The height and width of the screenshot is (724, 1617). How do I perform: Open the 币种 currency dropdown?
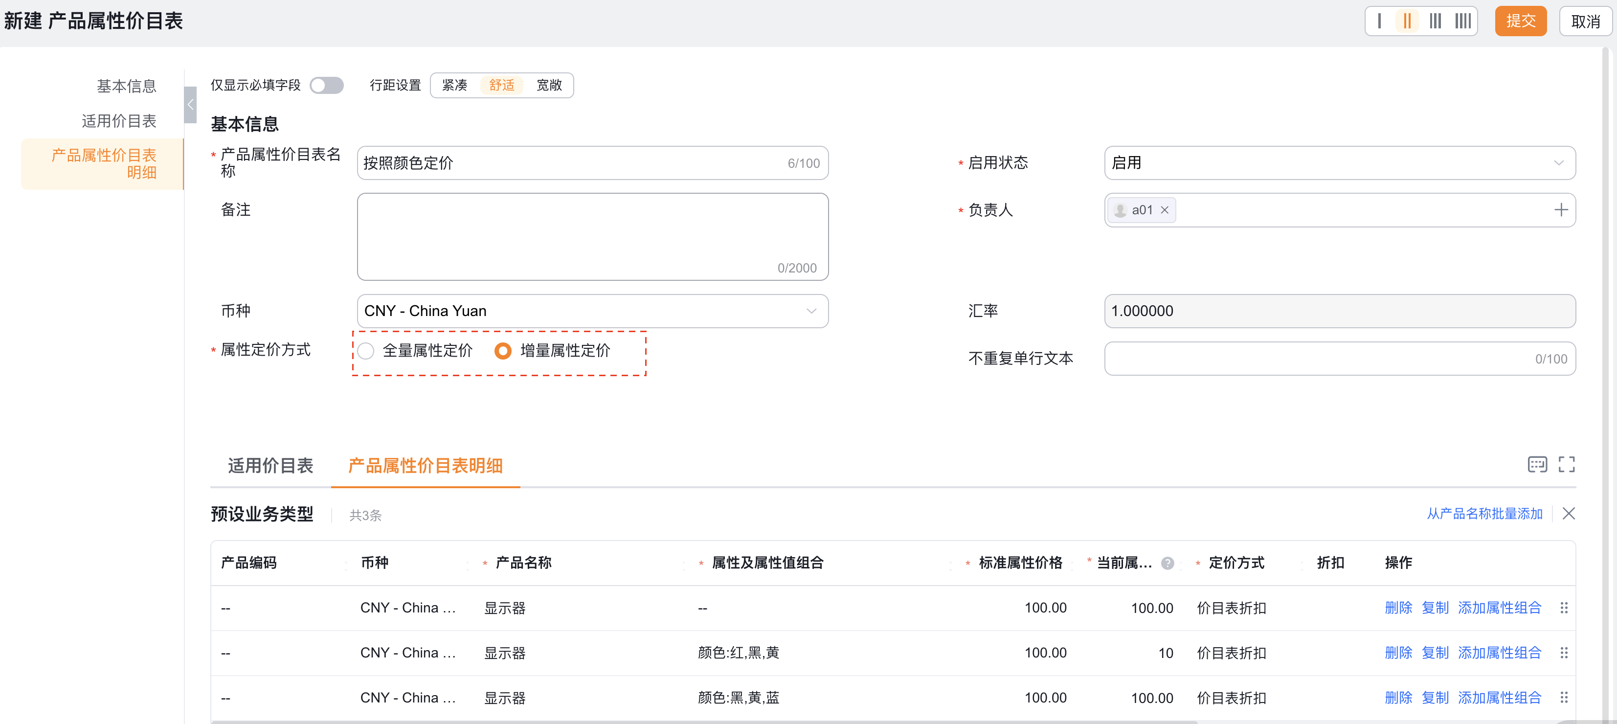pos(592,312)
